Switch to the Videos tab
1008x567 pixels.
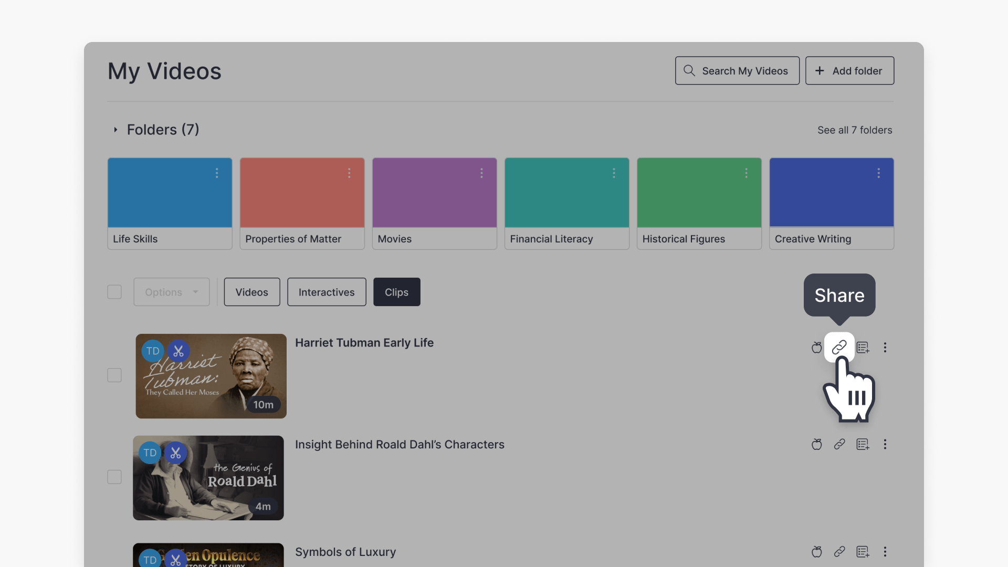[251, 292]
